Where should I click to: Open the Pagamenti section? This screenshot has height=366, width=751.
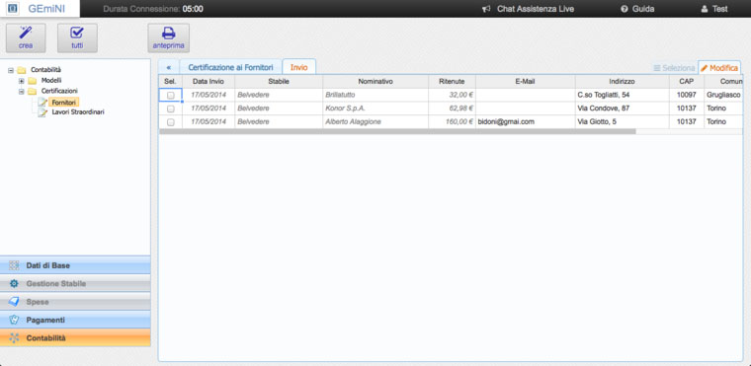(75, 320)
